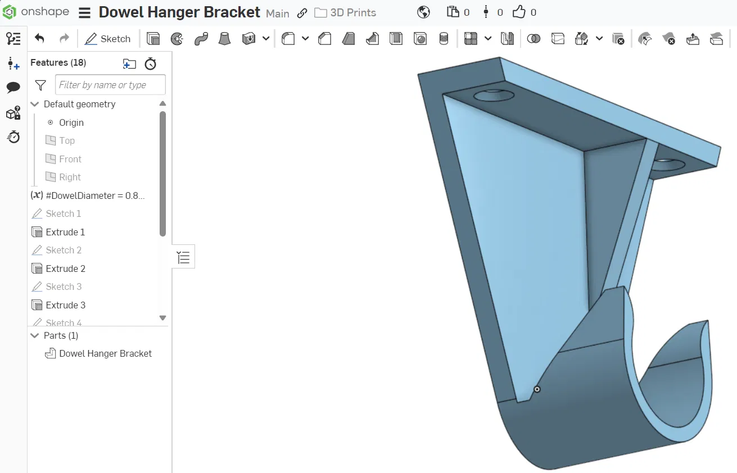The image size is (737, 473).
Task: Select the Delete face tool
Action: pos(669,39)
